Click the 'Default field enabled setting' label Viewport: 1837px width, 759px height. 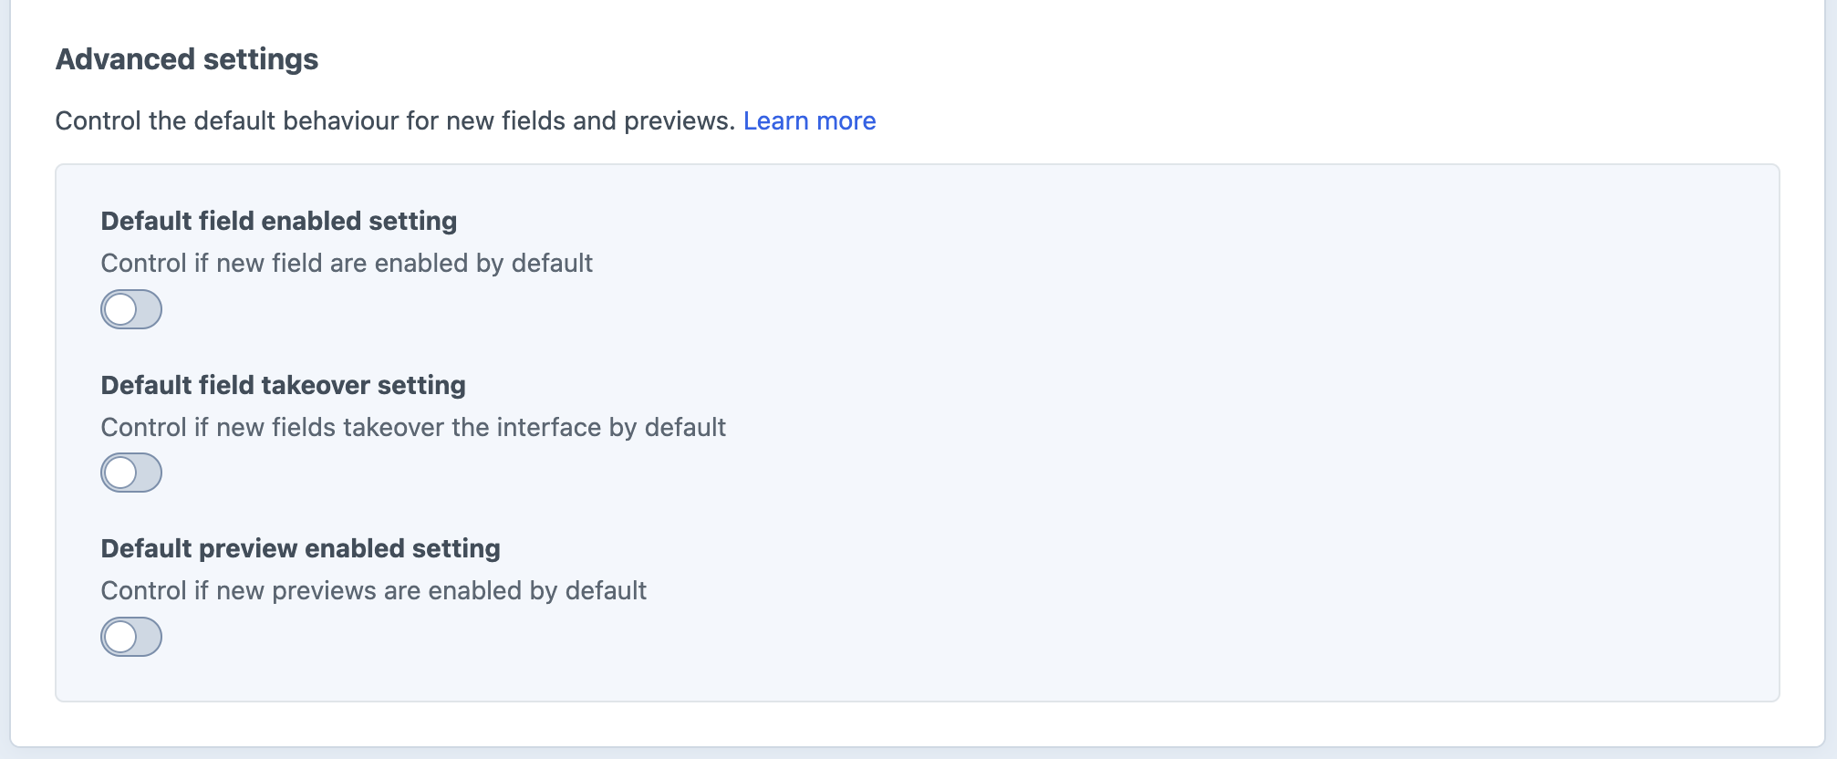pyautogui.click(x=279, y=221)
